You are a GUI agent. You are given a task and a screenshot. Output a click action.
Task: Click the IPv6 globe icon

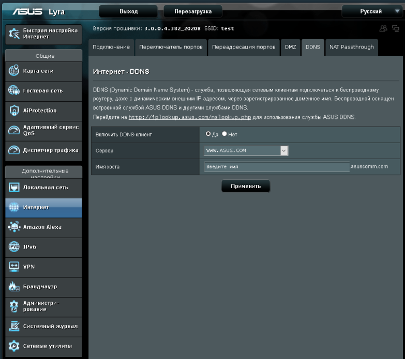[x=14, y=246]
